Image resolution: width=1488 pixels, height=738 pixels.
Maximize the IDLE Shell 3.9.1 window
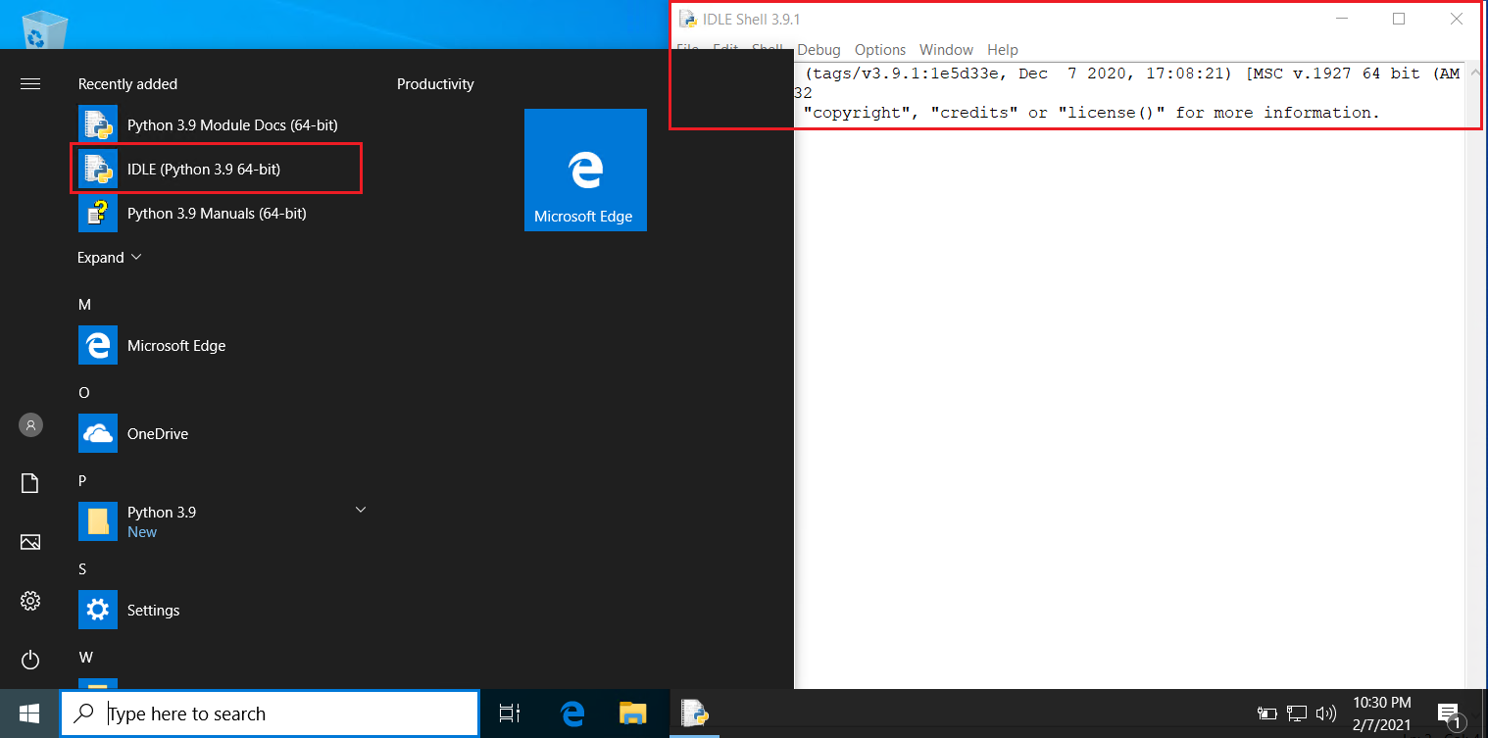[1399, 19]
